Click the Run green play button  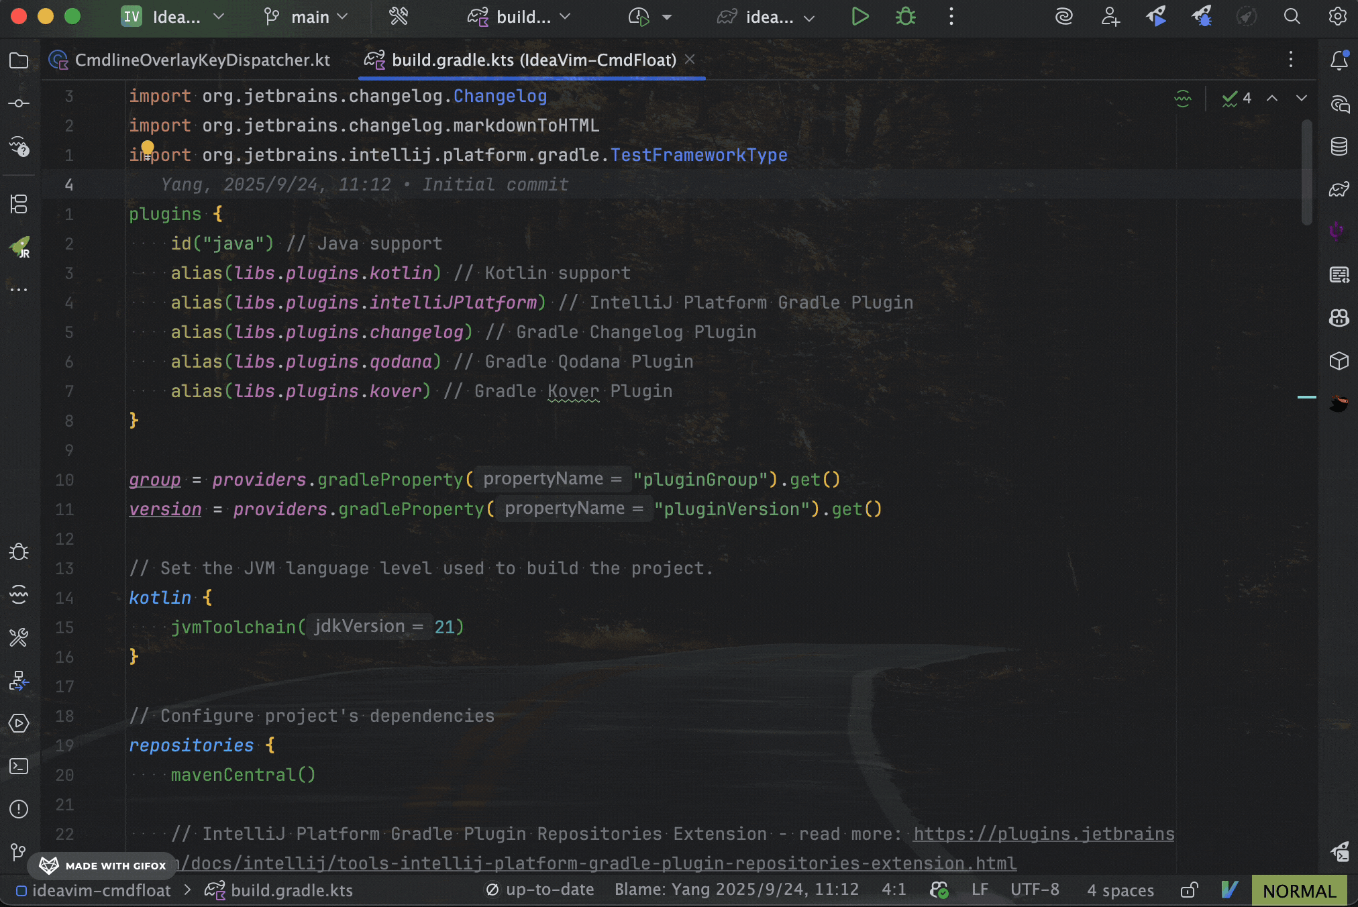tap(859, 17)
